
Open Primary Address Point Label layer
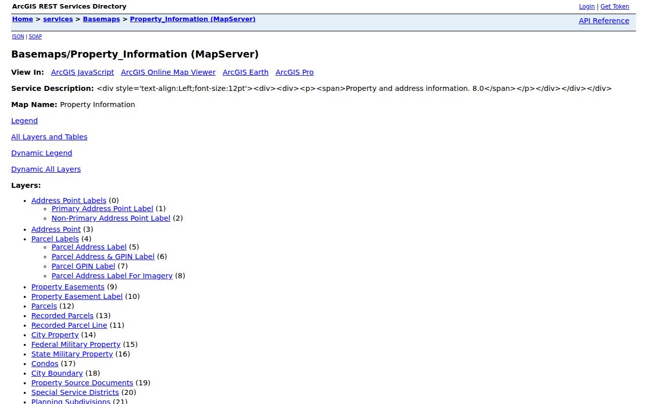(x=102, y=209)
